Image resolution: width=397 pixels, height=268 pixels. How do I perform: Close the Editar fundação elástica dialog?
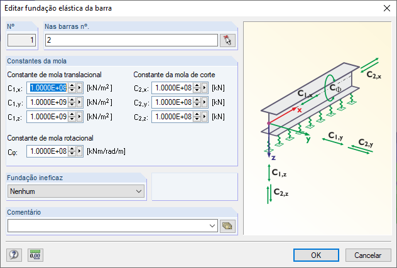tap(386, 8)
